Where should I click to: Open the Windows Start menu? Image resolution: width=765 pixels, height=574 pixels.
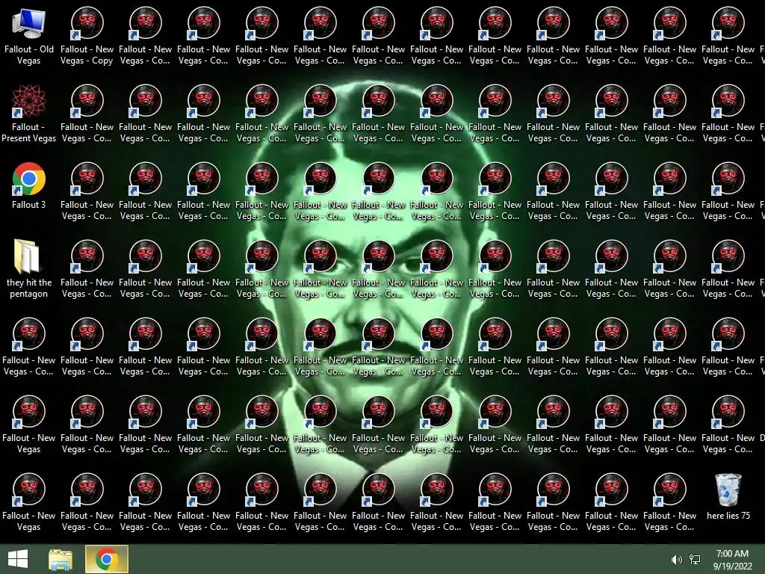[x=18, y=559]
